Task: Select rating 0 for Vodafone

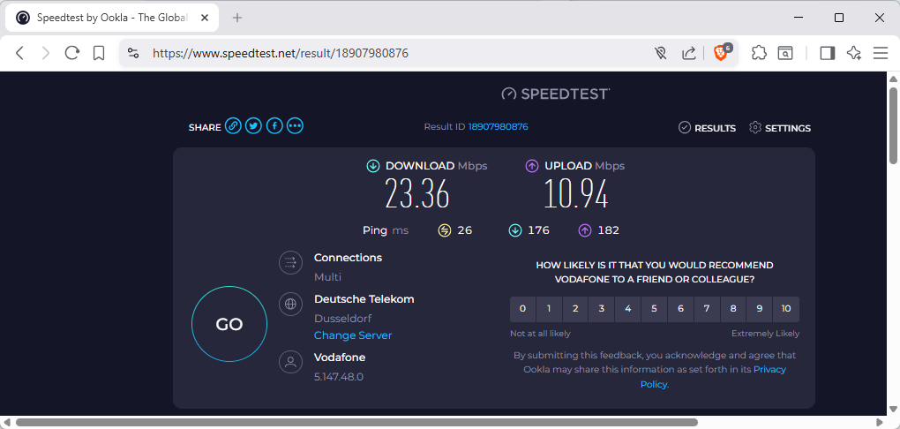Action: pyautogui.click(x=522, y=309)
